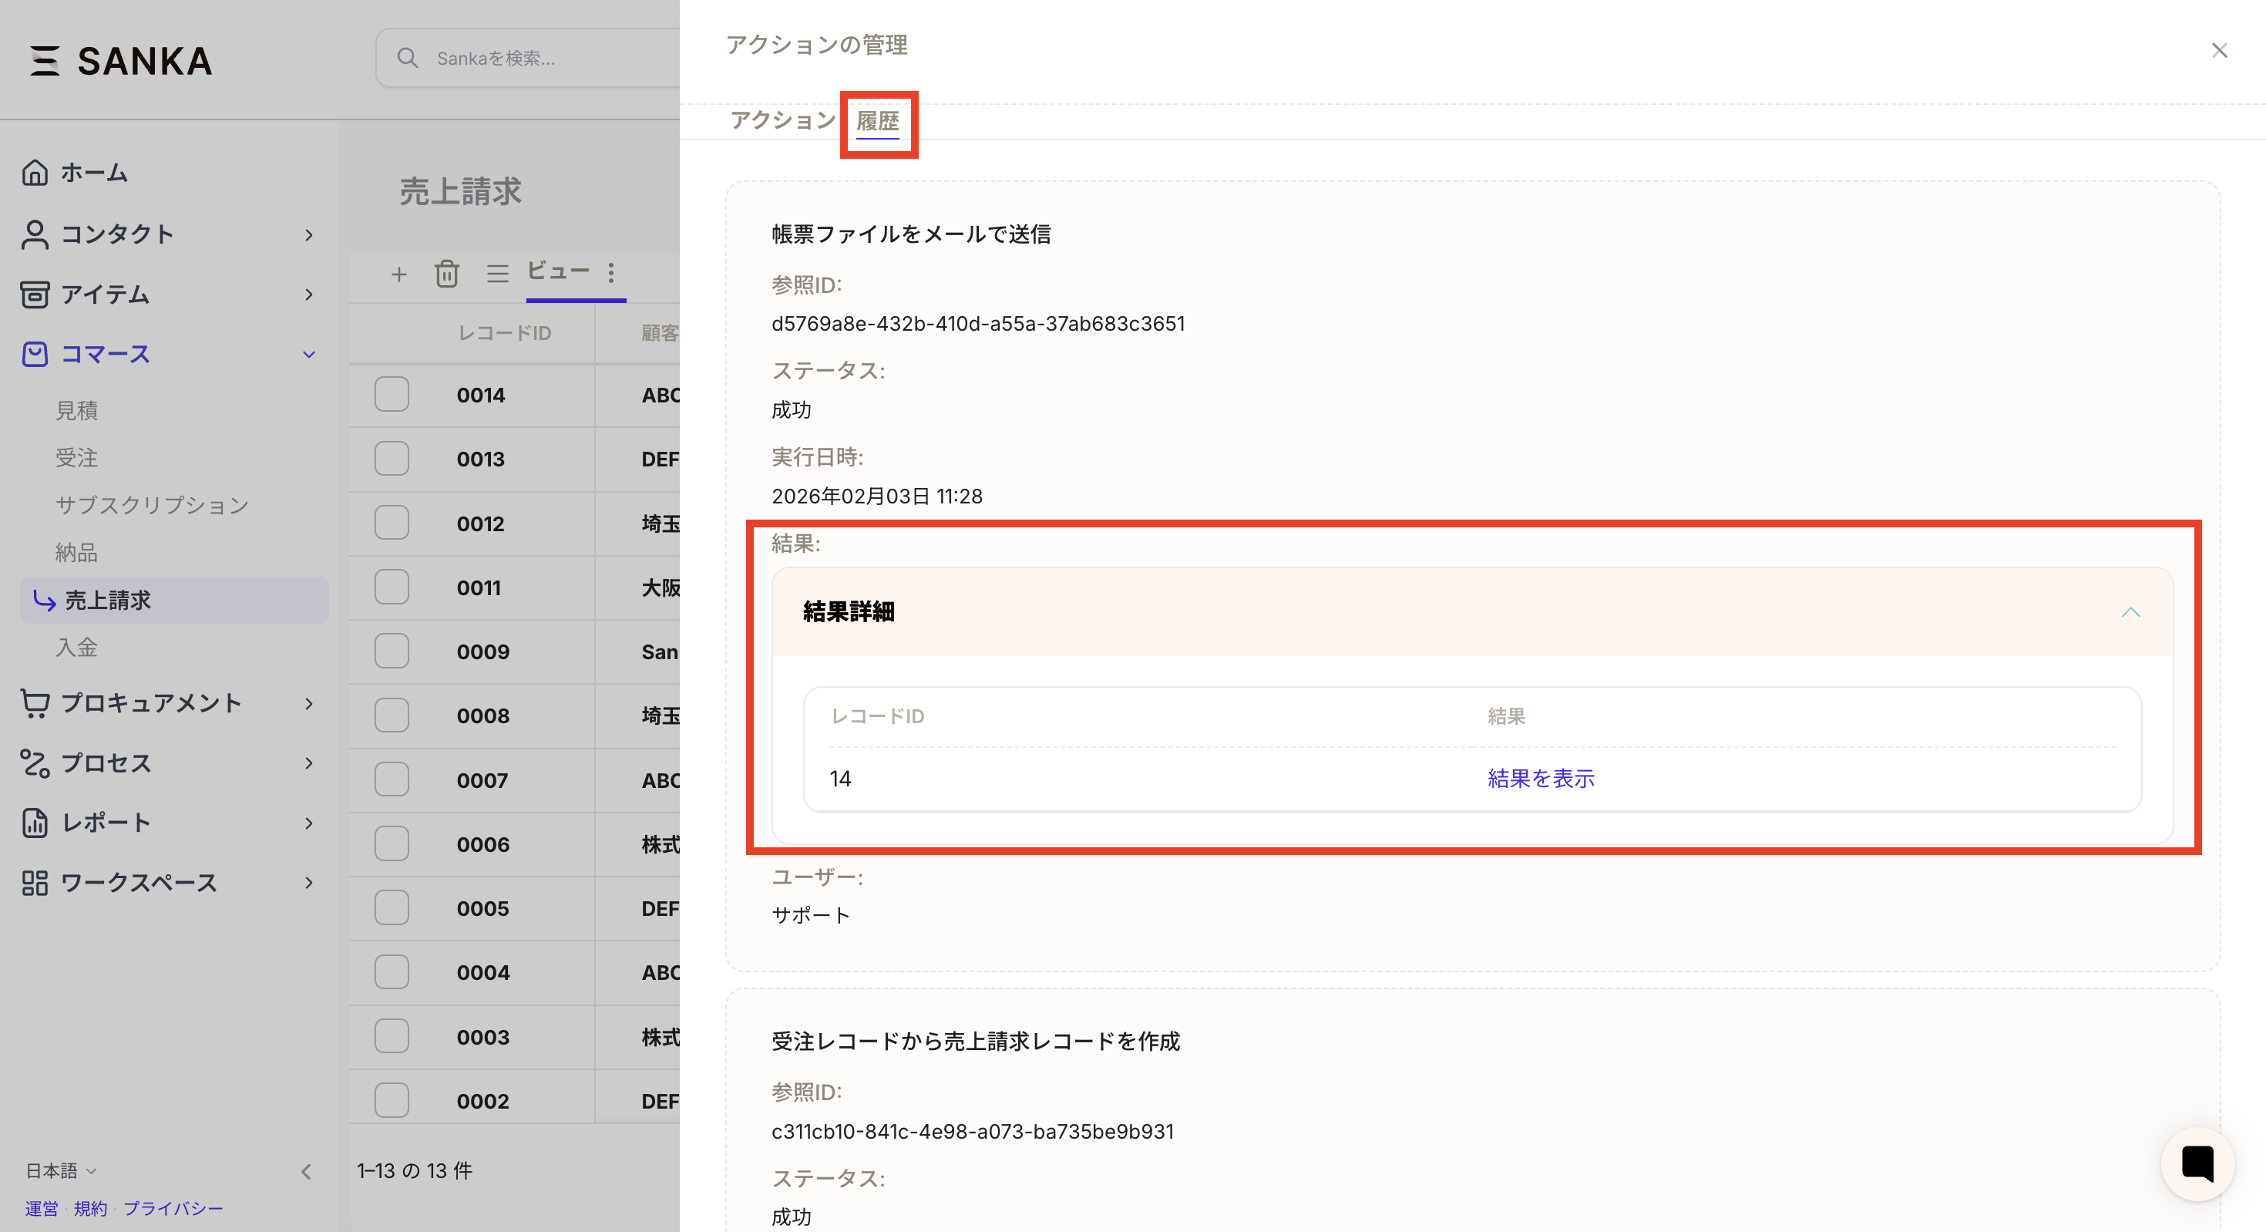The width and height of the screenshot is (2266, 1232).
Task: Open the 日本語 language dropdown
Action: [60, 1170]
